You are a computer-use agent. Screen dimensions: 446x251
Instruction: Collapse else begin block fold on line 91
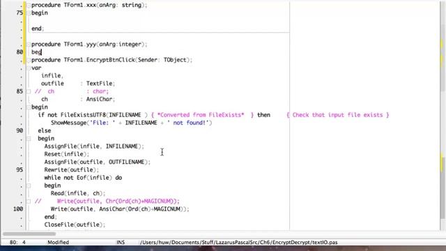[29, 139]
